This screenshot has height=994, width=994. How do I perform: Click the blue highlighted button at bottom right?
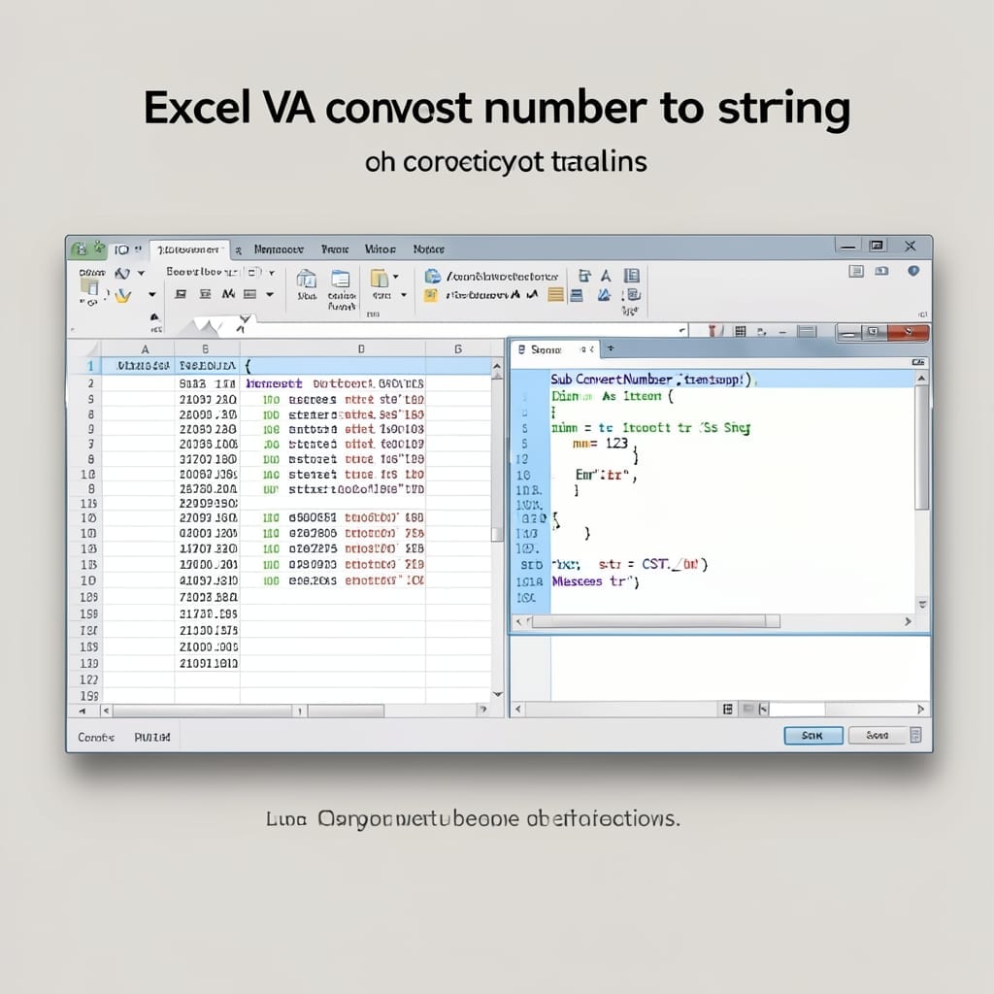tap(813, 736)
